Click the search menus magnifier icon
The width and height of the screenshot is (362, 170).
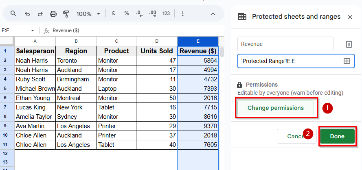pos(13,14)
